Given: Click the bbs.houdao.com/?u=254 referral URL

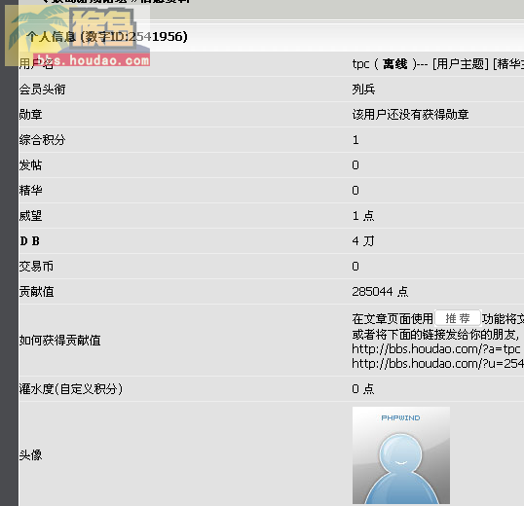Looking at the screenshot, I should click(437, 363).
